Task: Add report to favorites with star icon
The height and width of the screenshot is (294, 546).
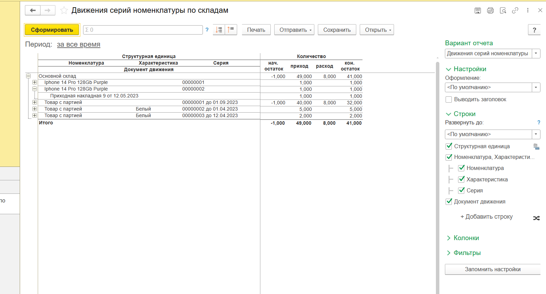Action: 64,10
